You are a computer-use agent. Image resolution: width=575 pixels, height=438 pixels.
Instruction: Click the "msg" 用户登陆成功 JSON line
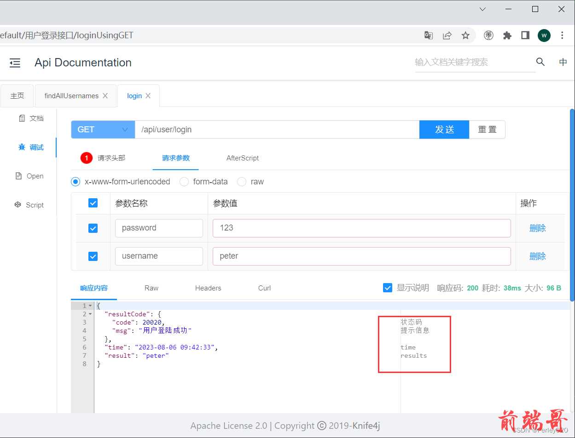click(x=151, y=331)
